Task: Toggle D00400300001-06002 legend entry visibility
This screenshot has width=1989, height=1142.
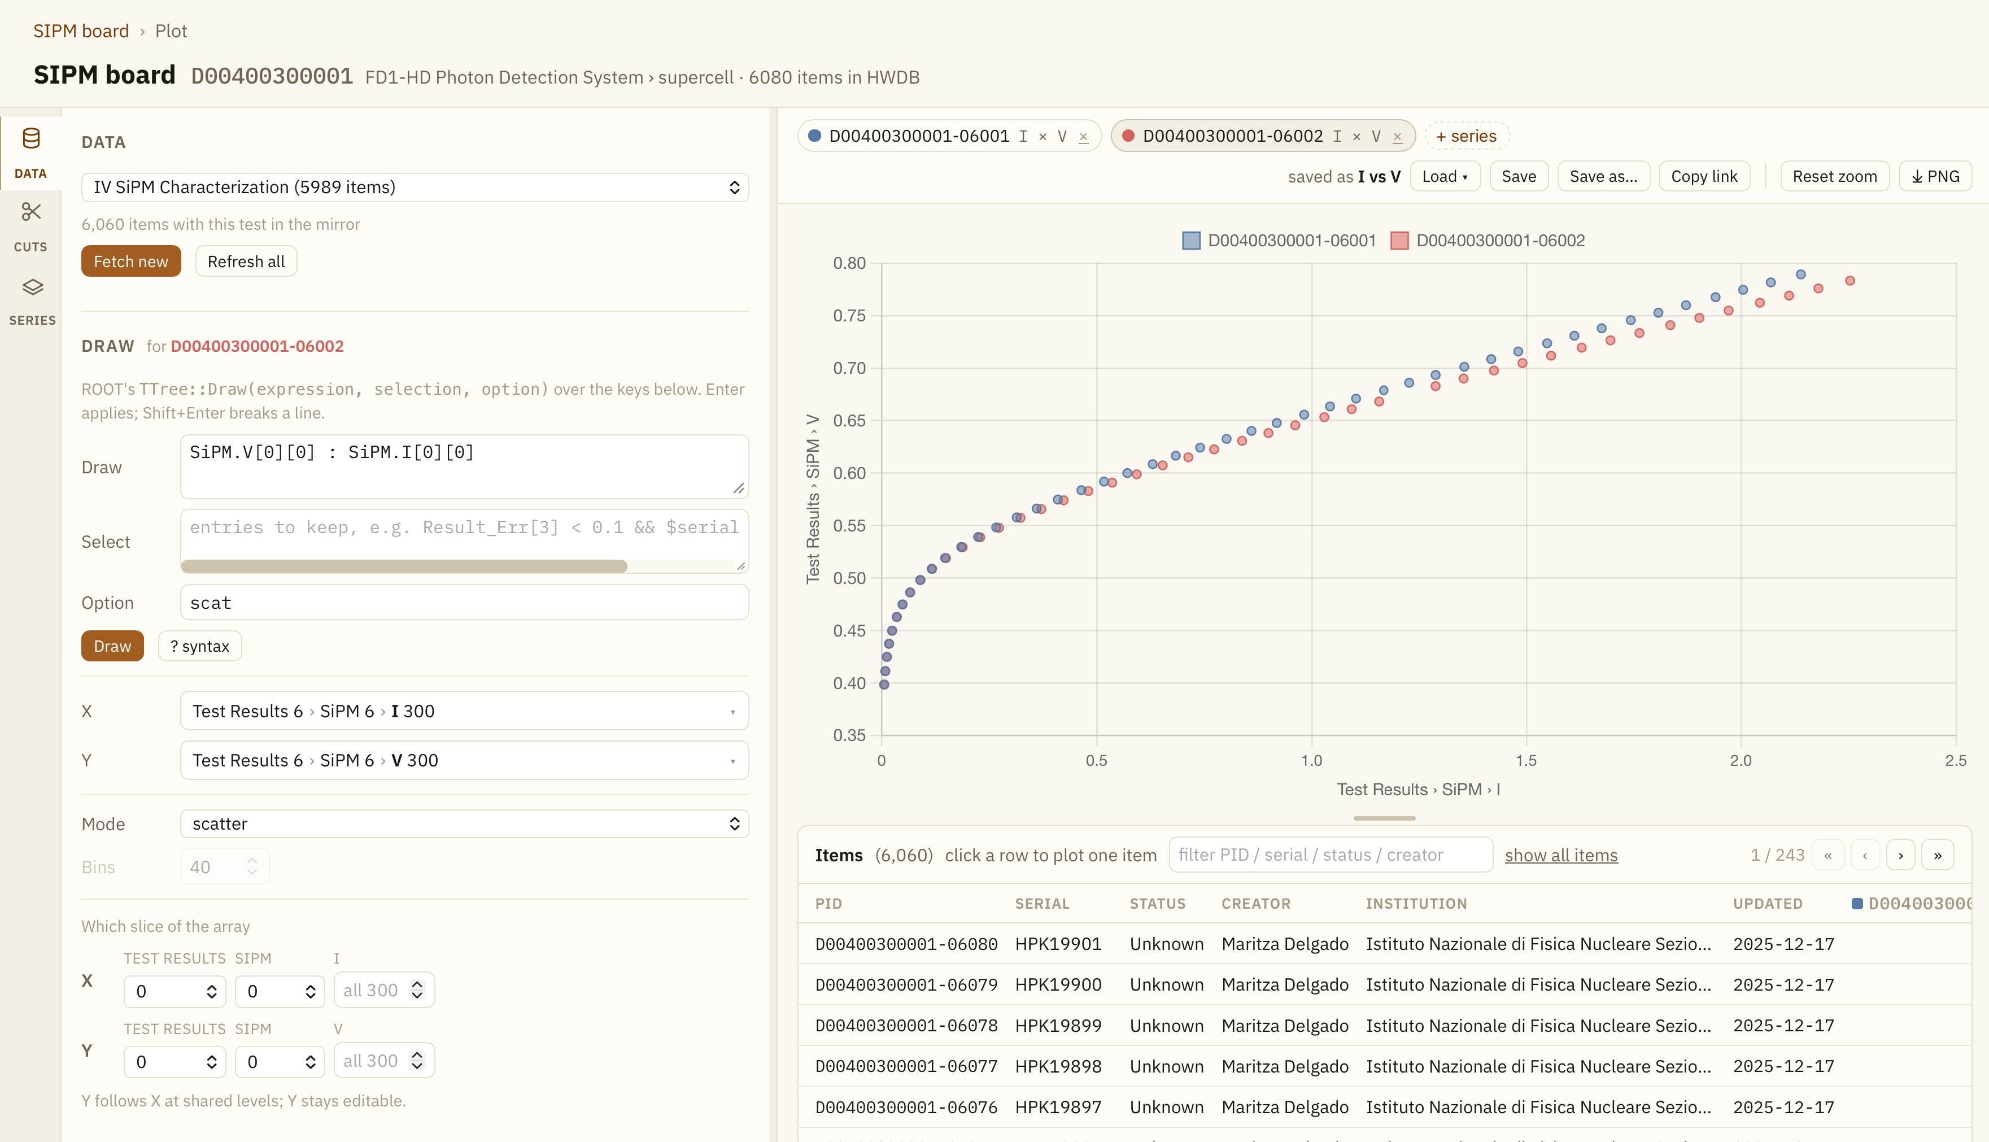Action: (x=1488, y=241)
